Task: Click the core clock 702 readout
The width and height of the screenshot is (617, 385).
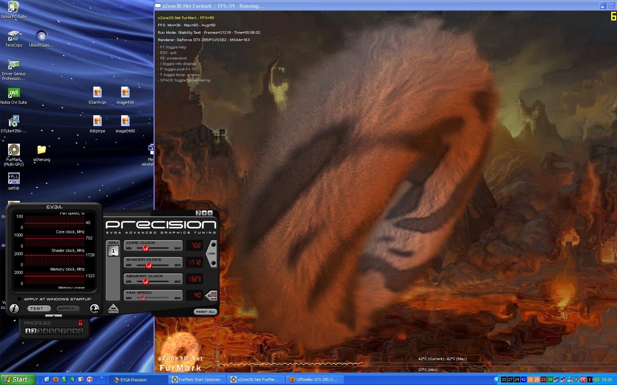Action: pos(194,246)
